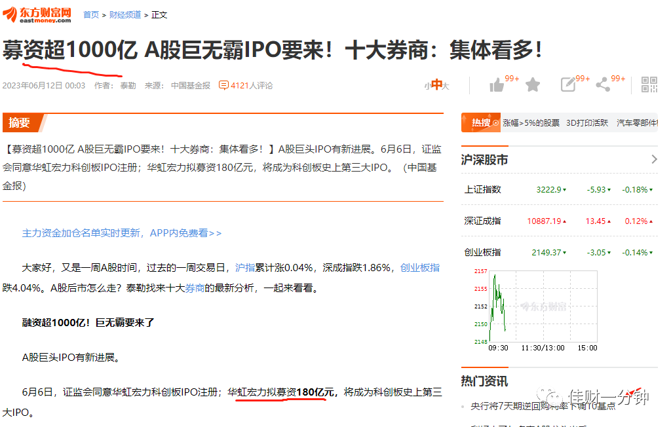Go to 财经频道 breadcrumb
Image resolution: width=671 pixels, height=427 pixels.
pos(125,15)
